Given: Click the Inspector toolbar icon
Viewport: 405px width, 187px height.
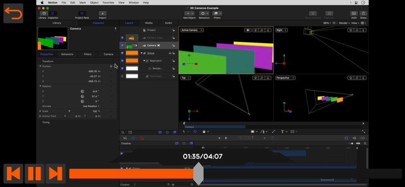Looking at the screenshot, I should [53, 13].
